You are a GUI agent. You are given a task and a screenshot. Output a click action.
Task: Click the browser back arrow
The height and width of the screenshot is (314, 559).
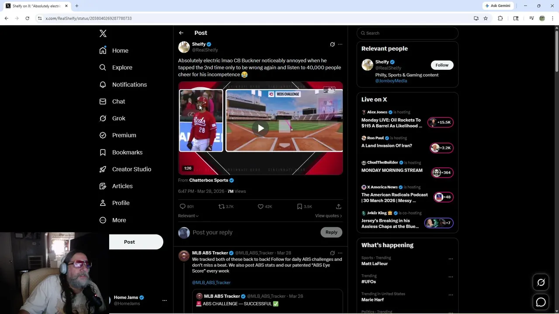pos(7,18)
